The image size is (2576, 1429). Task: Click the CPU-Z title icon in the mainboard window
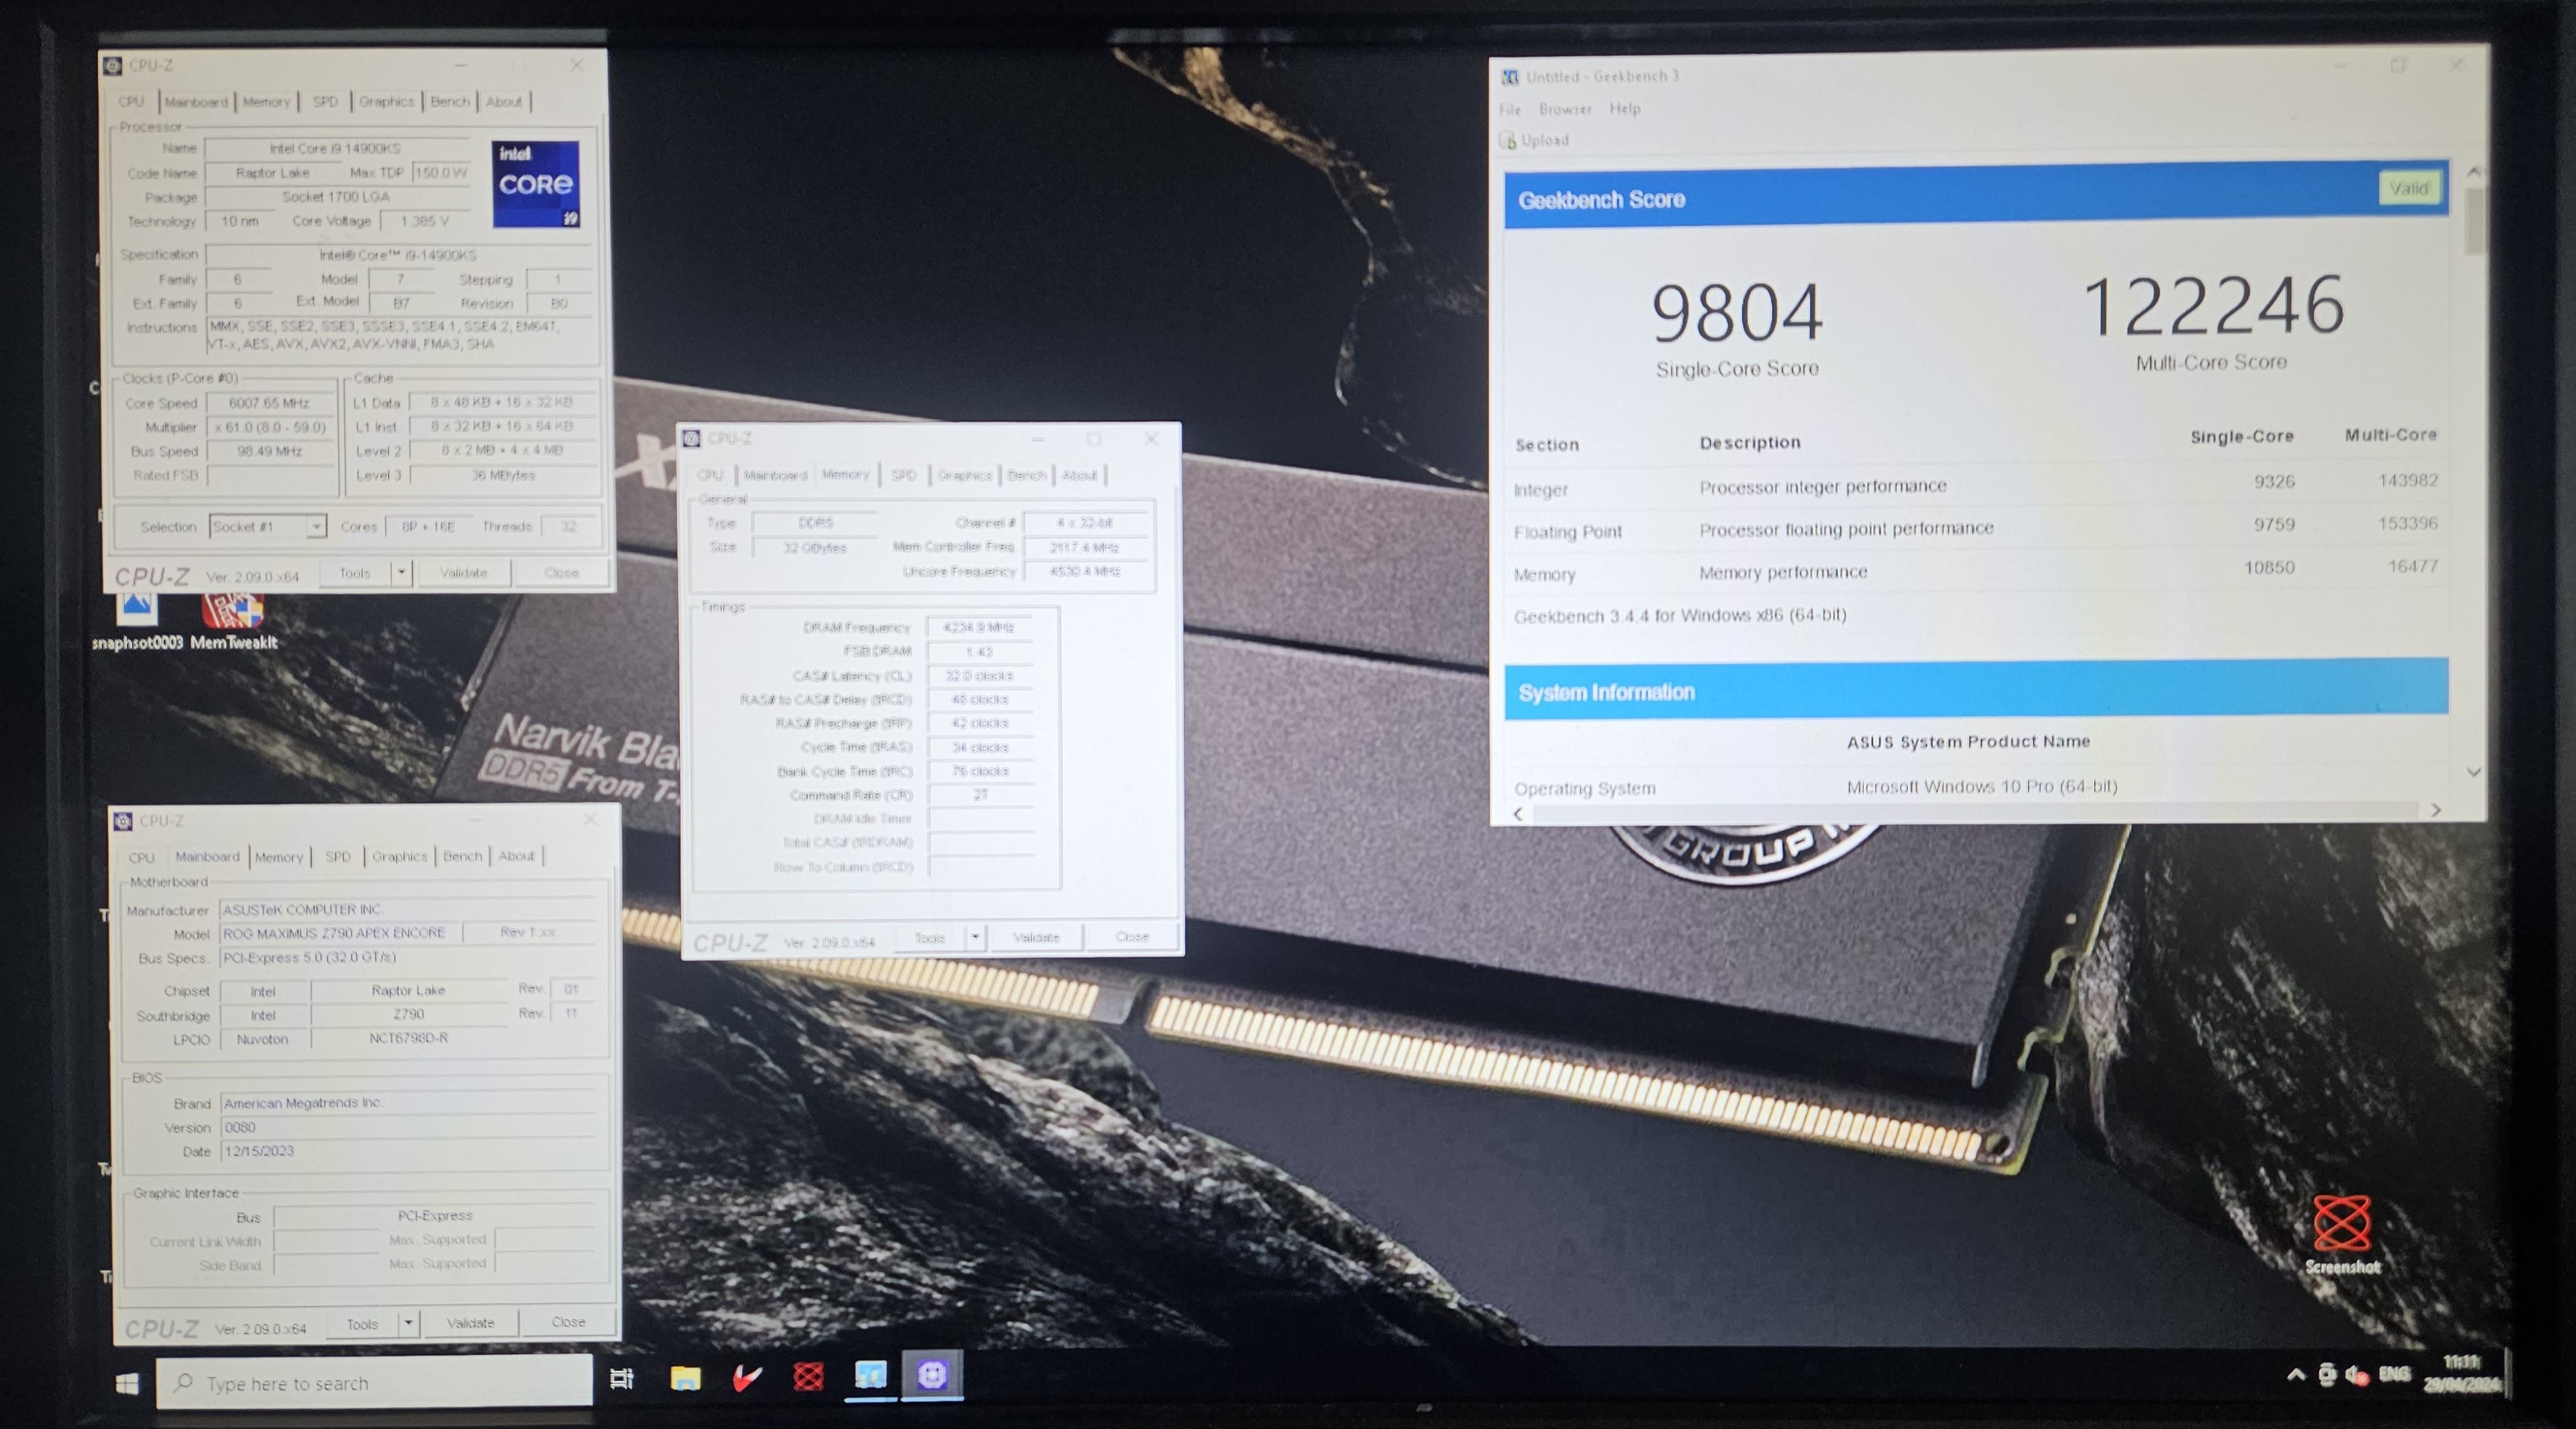123,821
